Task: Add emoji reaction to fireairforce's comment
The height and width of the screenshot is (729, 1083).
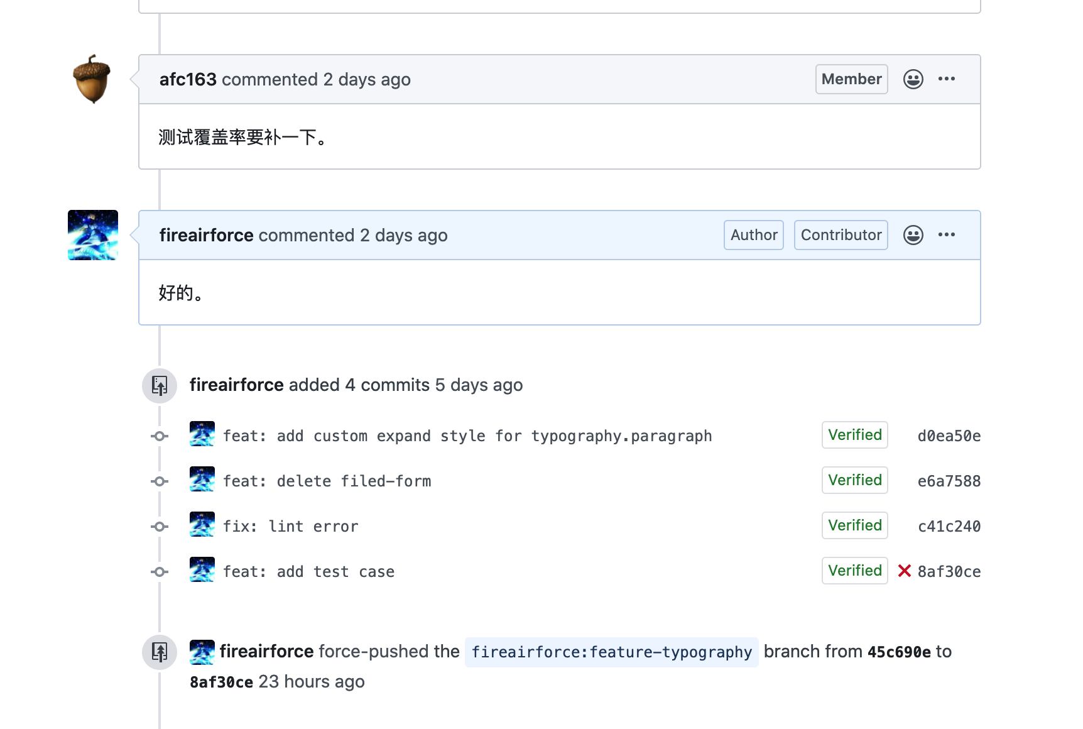Action: click(913, 235)
